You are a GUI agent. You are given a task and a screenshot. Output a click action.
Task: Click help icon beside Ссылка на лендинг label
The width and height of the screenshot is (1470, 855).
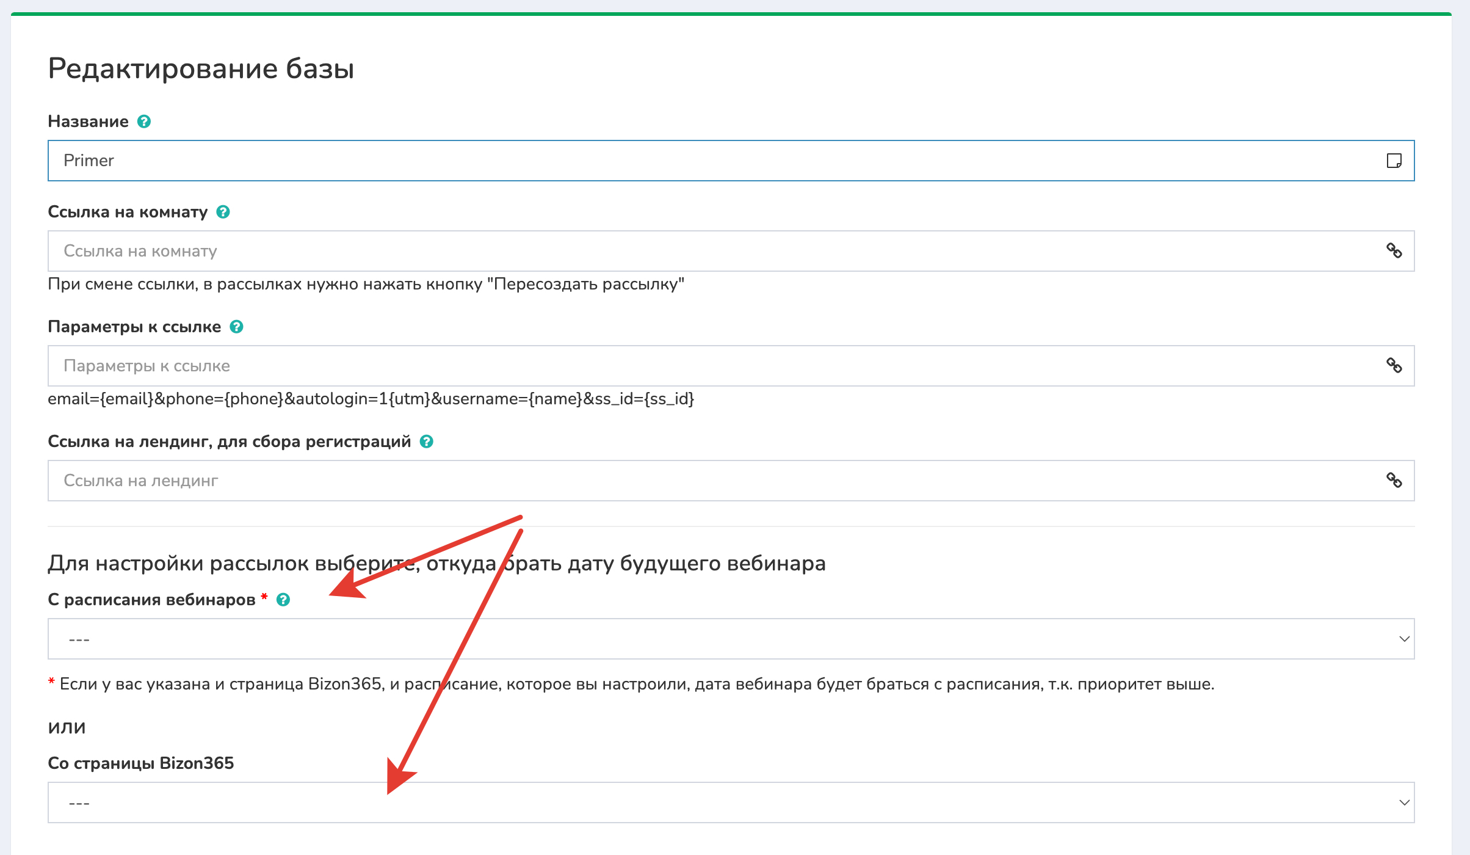427,442
